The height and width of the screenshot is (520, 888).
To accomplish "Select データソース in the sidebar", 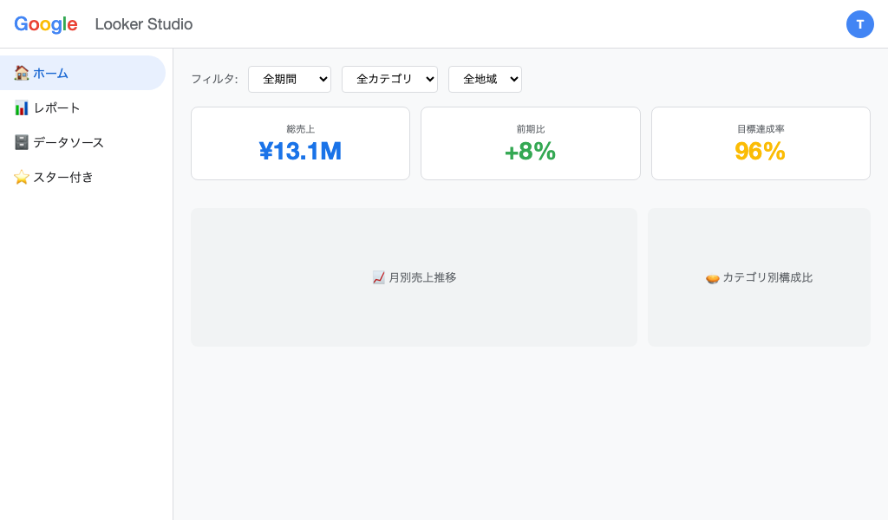I will click(x=69, y=143).
